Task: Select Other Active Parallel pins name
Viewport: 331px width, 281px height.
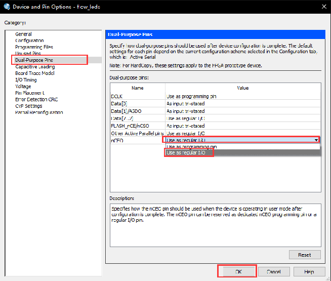Action: 138,134
